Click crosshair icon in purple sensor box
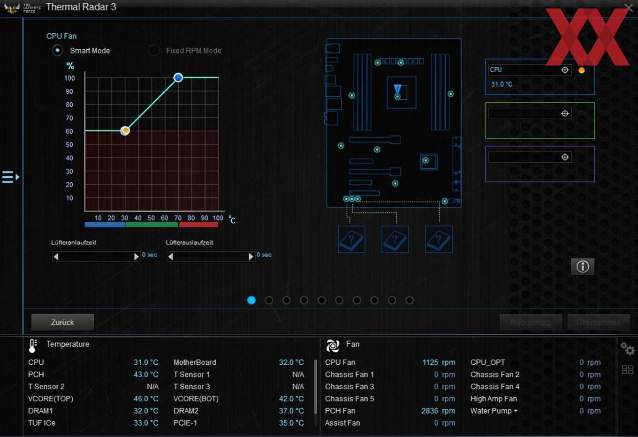Image resolution: width=638 pixels, height=437 pixels. coord(565,157)
